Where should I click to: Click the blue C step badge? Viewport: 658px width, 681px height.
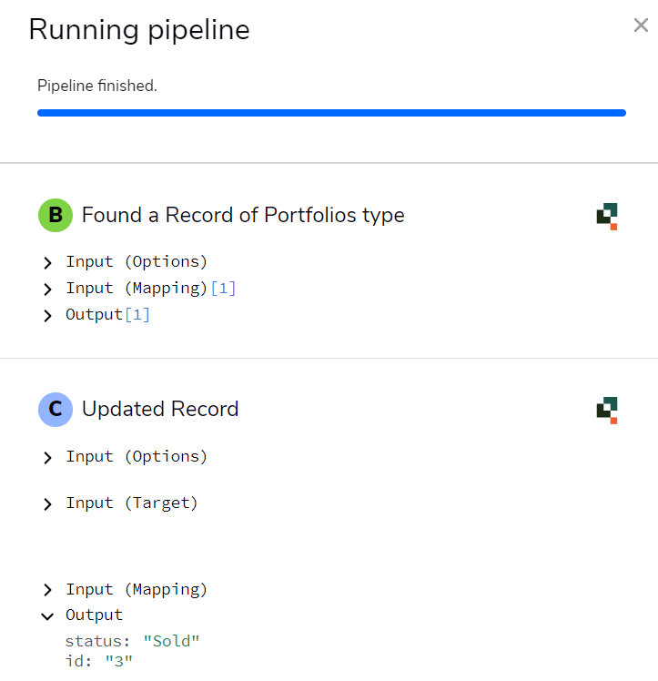55,410
